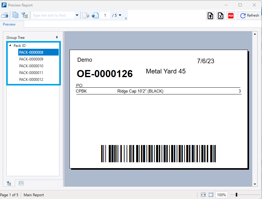
Task: Go to the previous page
Action: pyautogui.click(x=86, y=15)
